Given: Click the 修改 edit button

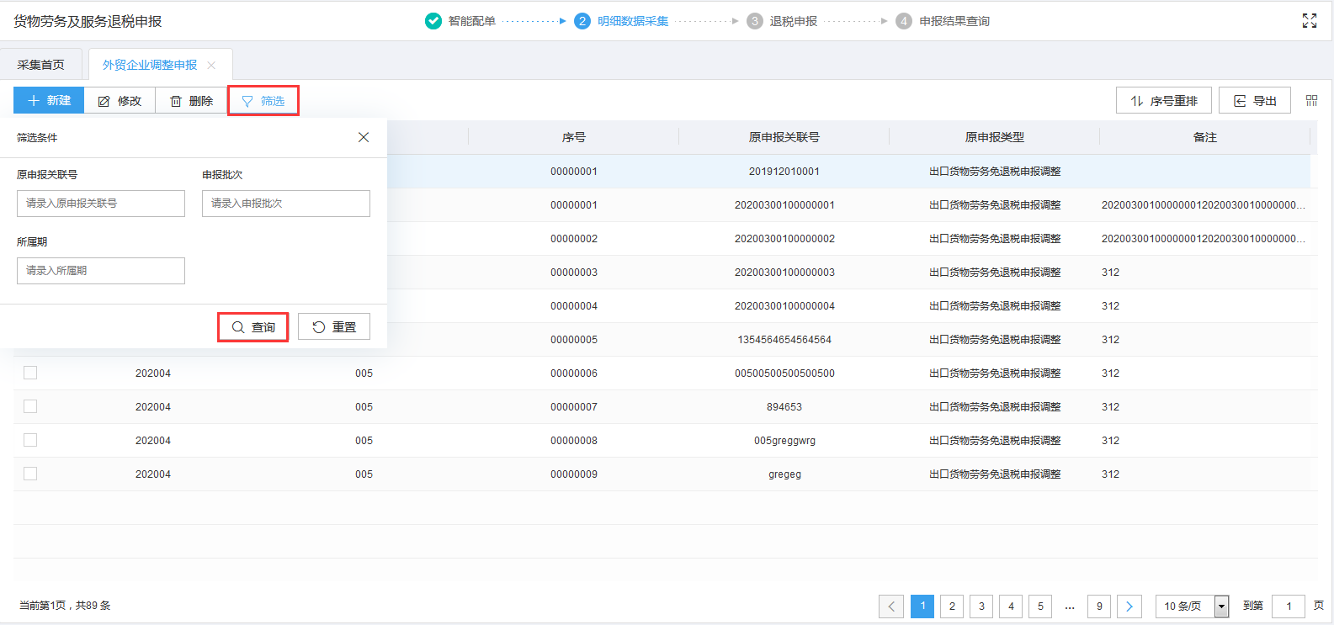Looking at the screenshot, I should (120, 101).
